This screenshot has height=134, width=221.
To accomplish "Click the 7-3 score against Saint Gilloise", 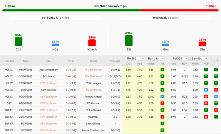I will point(68,123).
